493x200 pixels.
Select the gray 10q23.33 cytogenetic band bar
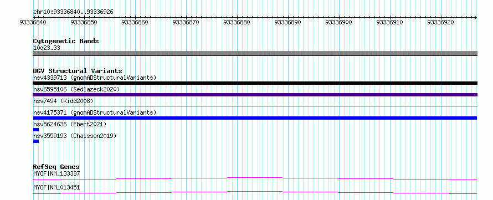255,54
